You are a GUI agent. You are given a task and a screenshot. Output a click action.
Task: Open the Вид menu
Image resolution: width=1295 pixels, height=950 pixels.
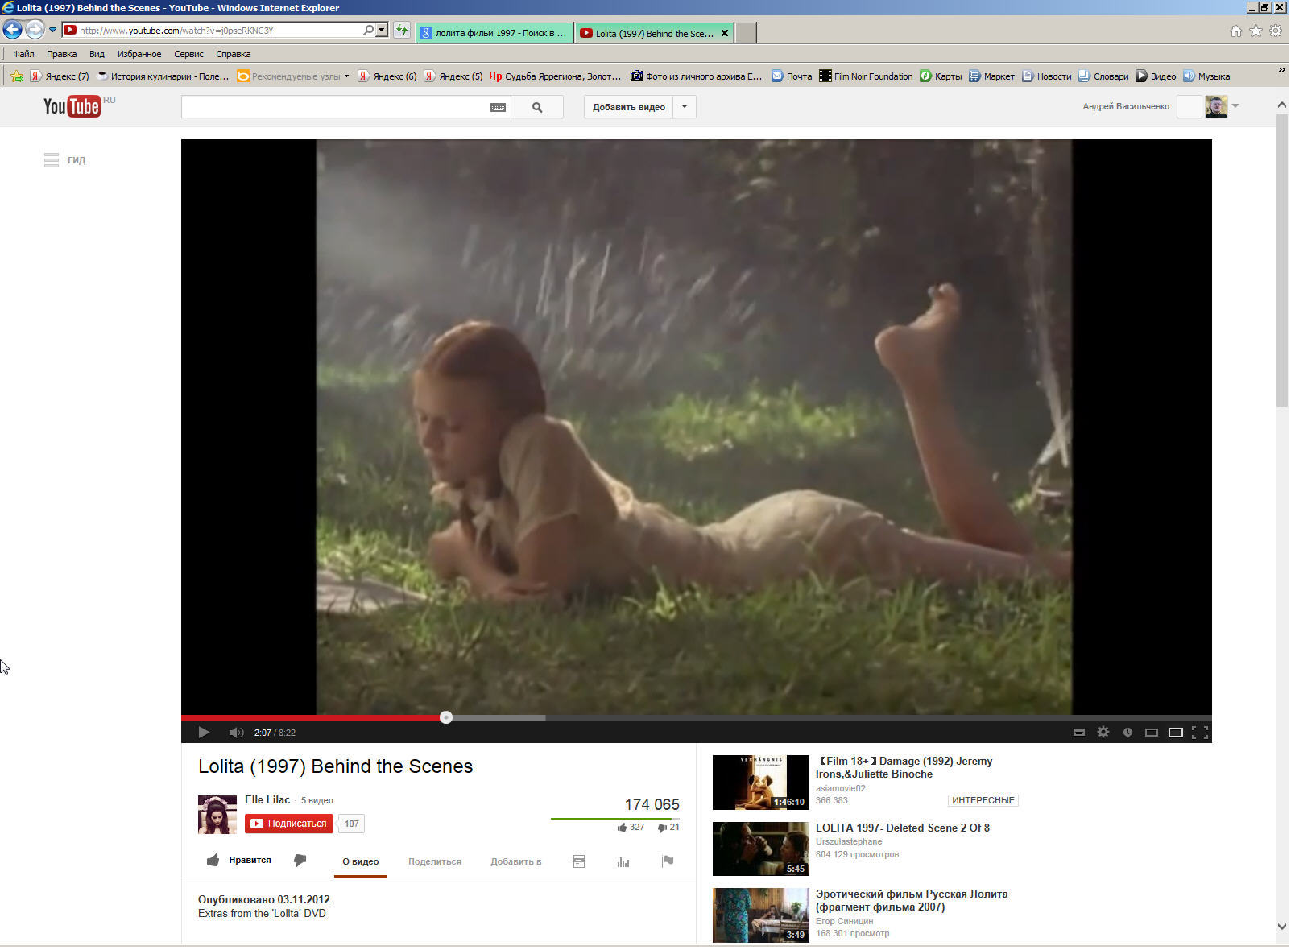[97, 55]
